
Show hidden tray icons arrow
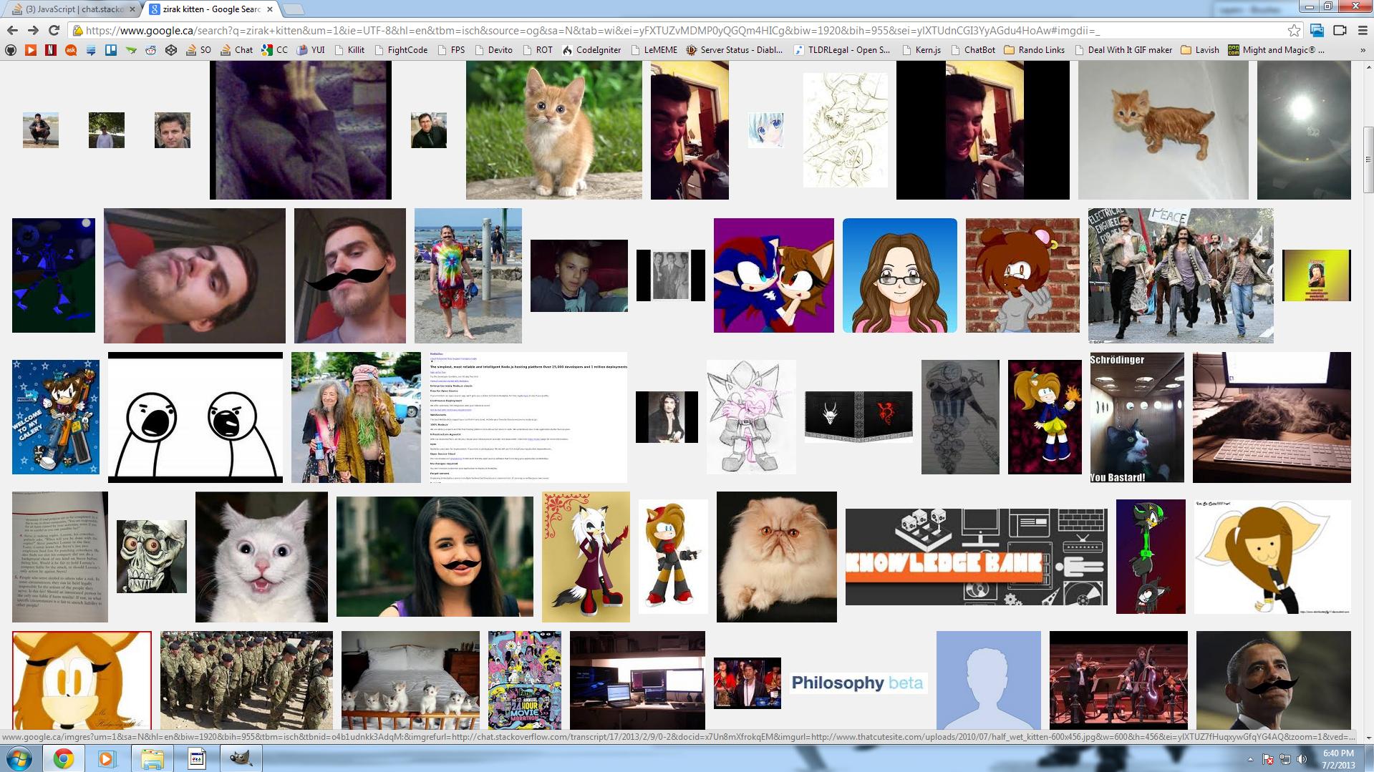[x=1250, y=759]
